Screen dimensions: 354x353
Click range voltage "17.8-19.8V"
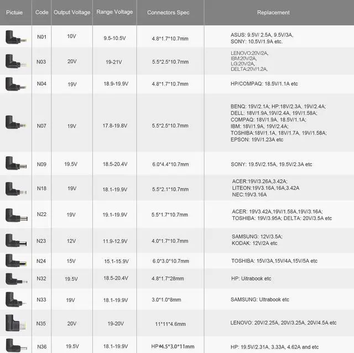(x=115, y=126)
